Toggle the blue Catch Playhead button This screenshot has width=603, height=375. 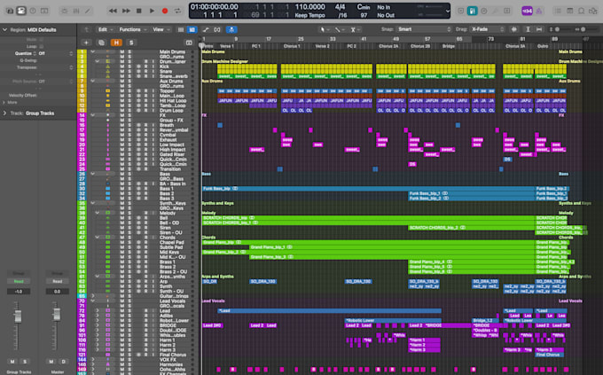(231, 29)
